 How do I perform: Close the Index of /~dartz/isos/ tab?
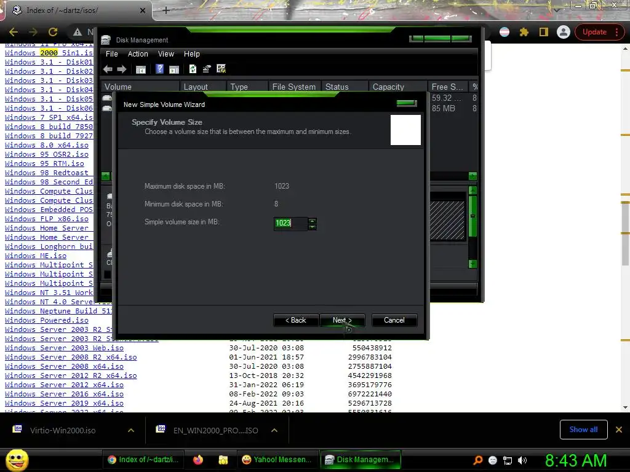143,10
